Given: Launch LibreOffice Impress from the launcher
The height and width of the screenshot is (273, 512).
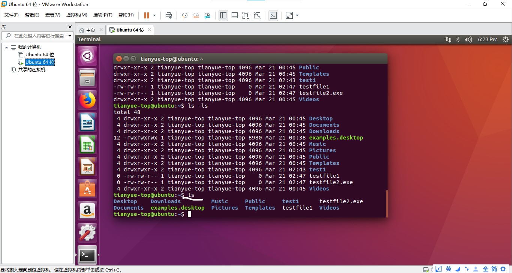Looking at the screenshot, I should click(87, 166).
